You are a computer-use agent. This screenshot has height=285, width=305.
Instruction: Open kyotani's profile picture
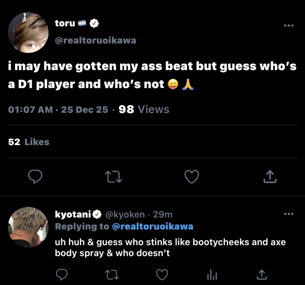[28, 227]
